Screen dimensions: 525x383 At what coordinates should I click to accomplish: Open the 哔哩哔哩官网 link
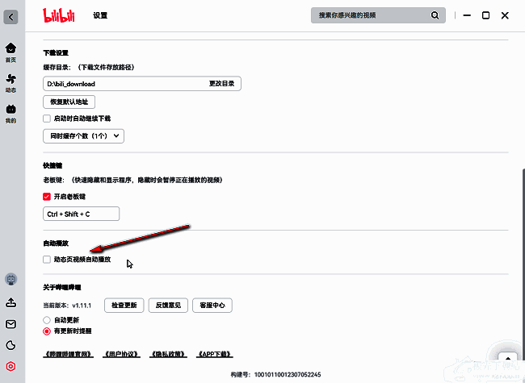tap(69, 354)
